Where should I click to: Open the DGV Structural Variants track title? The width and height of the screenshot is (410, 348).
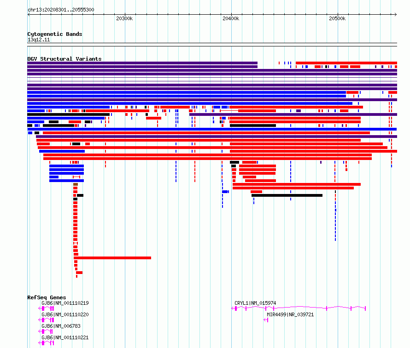click(64, 59)
